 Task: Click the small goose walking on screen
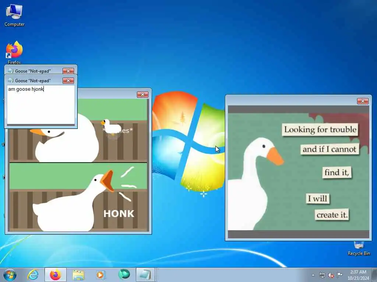click(x=111, y=127)
